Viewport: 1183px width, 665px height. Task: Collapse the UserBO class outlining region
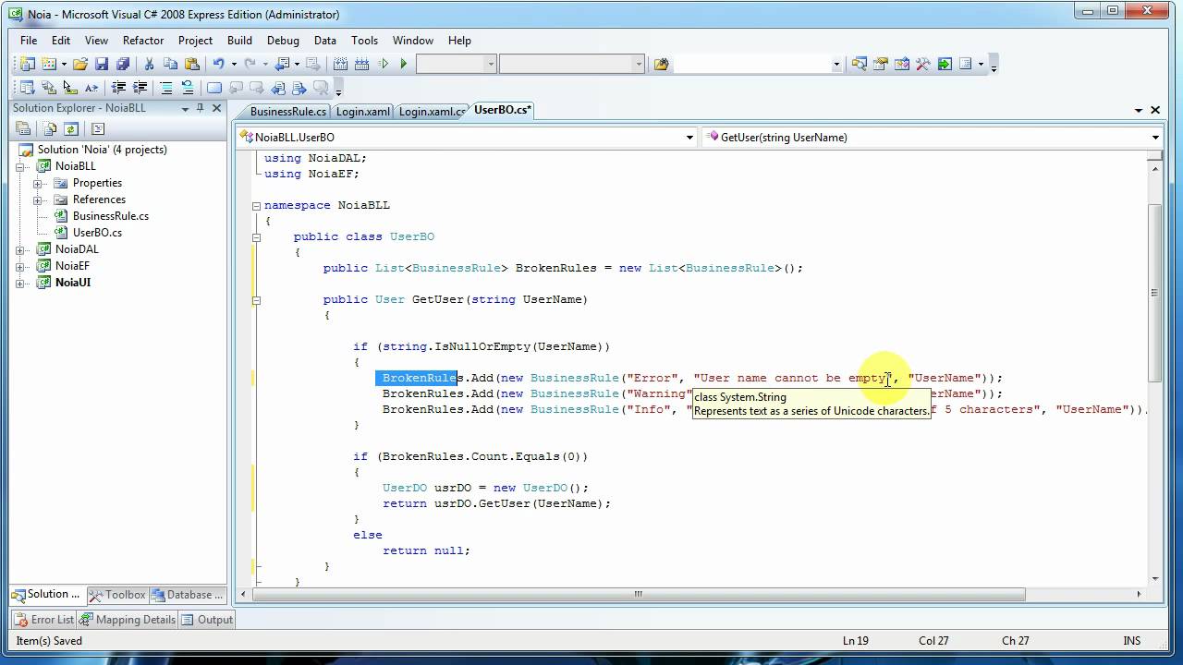click(257, 236)
